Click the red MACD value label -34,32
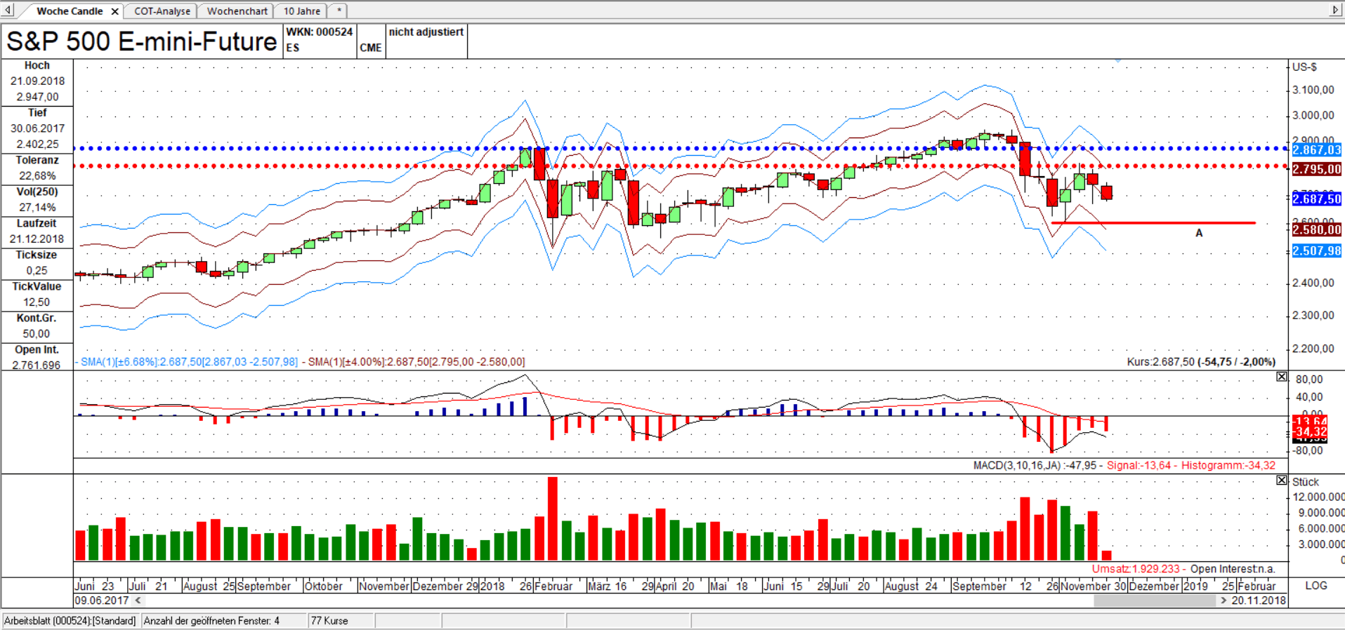This screenshot has height=630, width=1345. click(x=1311, y=431)
